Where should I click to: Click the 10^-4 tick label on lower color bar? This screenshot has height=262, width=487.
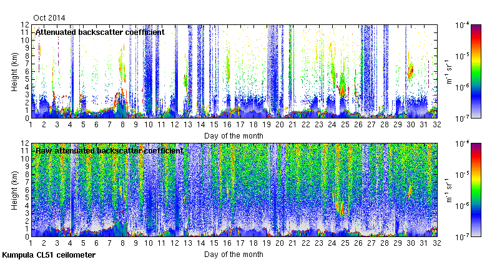(462, 143)
